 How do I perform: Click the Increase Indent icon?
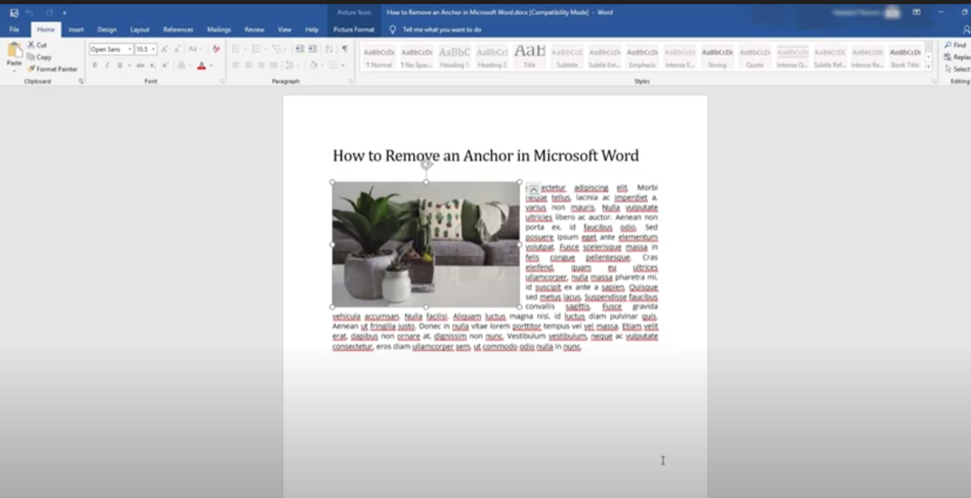[313, 50]
